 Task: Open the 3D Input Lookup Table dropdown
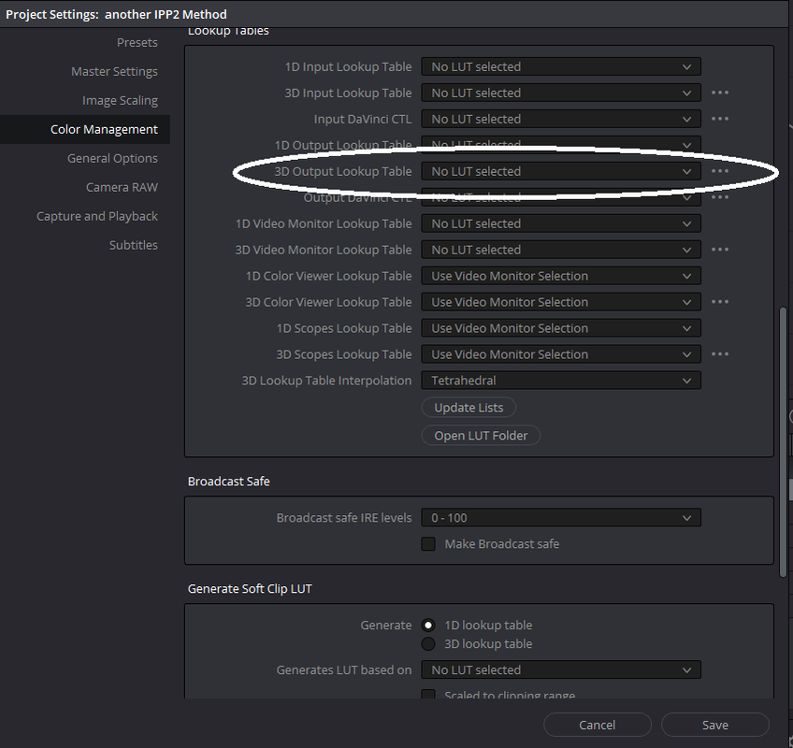click(x=561, y=93)
